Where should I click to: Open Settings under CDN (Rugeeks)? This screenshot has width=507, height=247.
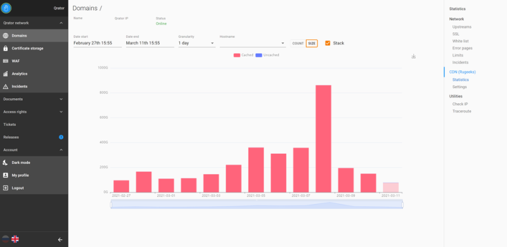point(459,87)
